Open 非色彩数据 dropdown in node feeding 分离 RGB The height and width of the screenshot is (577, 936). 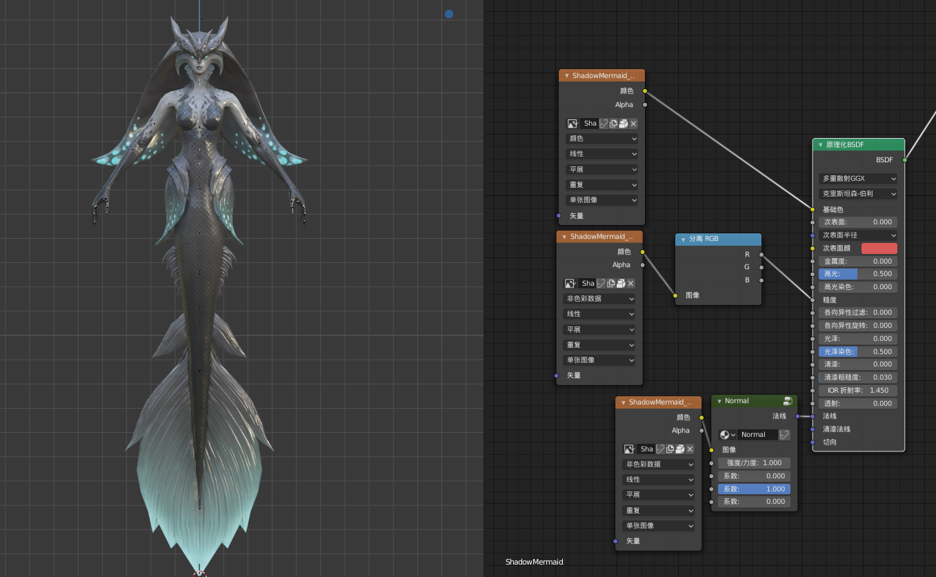599,299
